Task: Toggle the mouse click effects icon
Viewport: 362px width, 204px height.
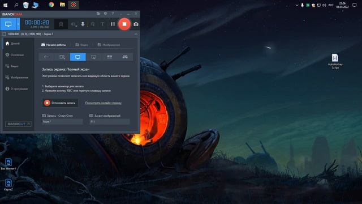Action: [93, 24]
